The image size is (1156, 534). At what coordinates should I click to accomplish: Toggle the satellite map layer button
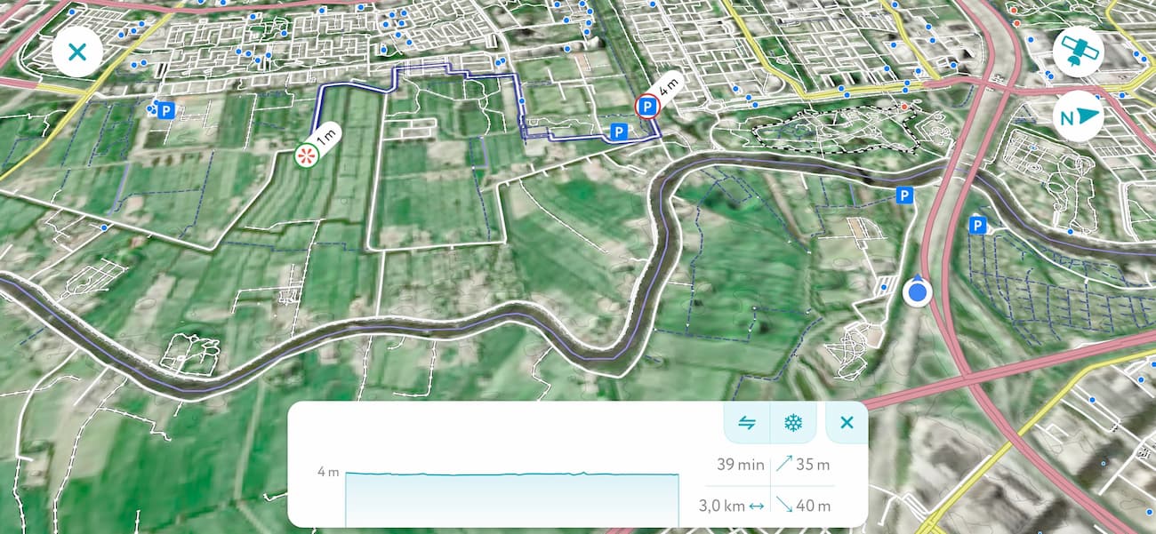1078,52
